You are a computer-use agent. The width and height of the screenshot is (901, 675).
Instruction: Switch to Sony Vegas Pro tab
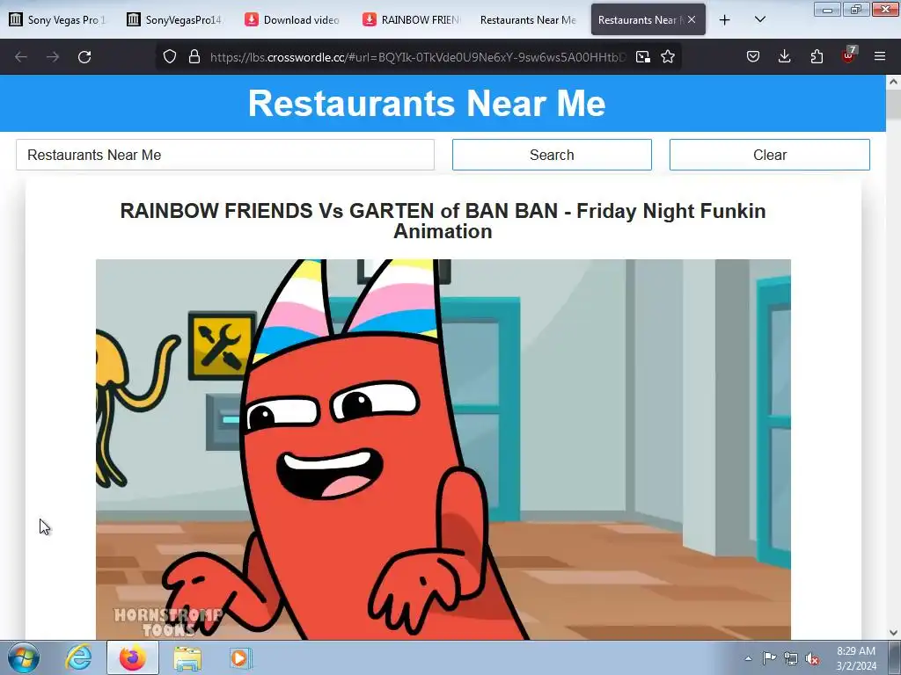pos(57,19)
